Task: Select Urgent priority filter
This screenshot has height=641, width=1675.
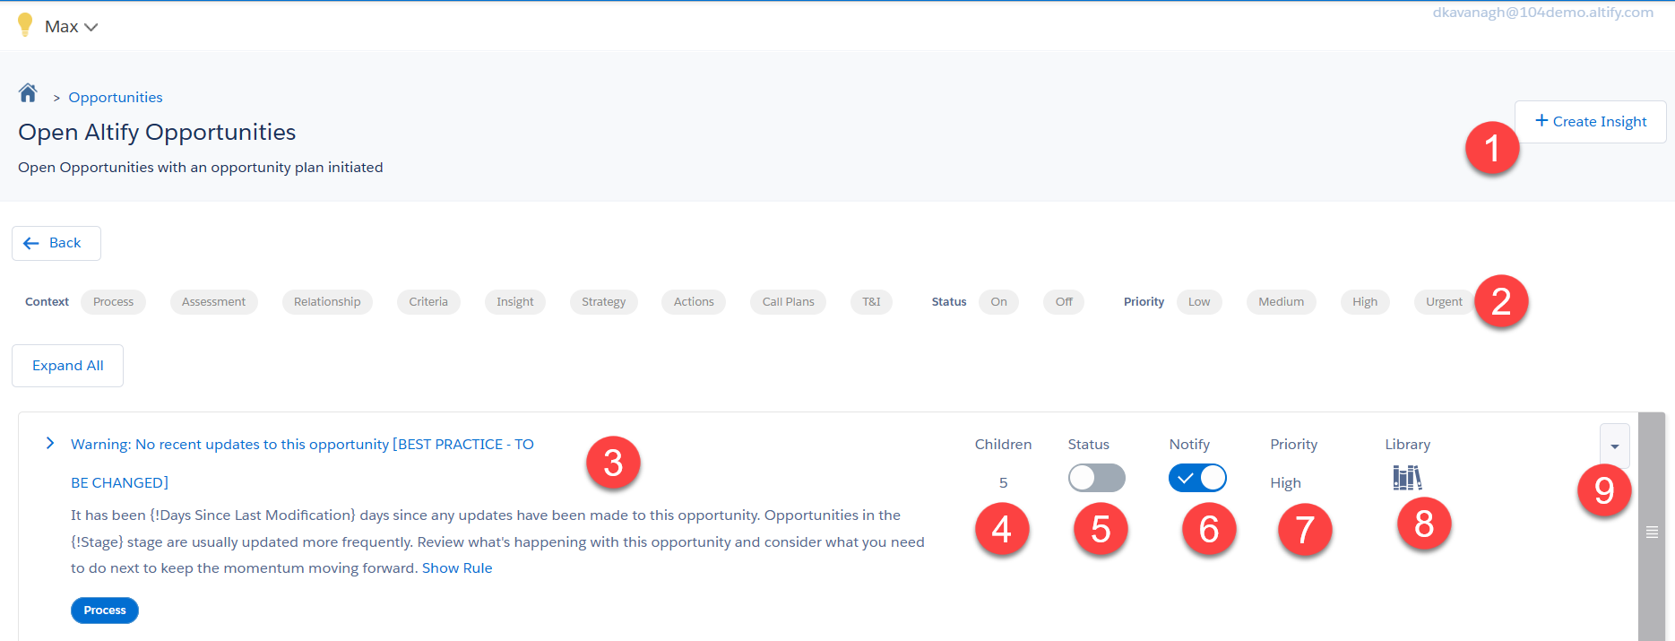Action: point(1444,302)
